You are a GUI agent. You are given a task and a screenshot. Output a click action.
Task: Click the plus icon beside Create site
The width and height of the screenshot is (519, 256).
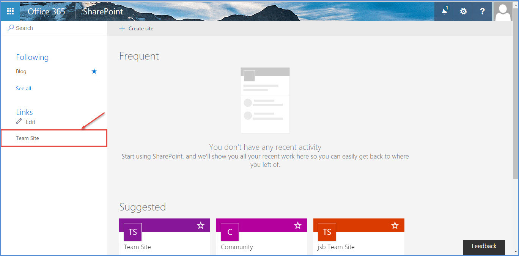click(122, 28)
